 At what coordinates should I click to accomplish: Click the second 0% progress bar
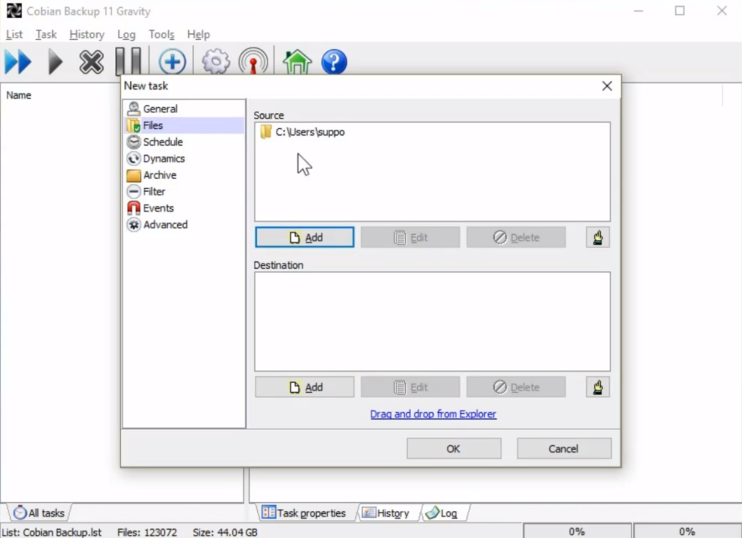[687, 531]
